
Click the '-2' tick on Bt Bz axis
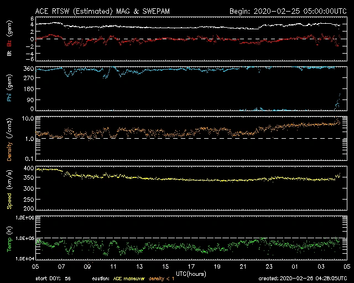[30, 46]
